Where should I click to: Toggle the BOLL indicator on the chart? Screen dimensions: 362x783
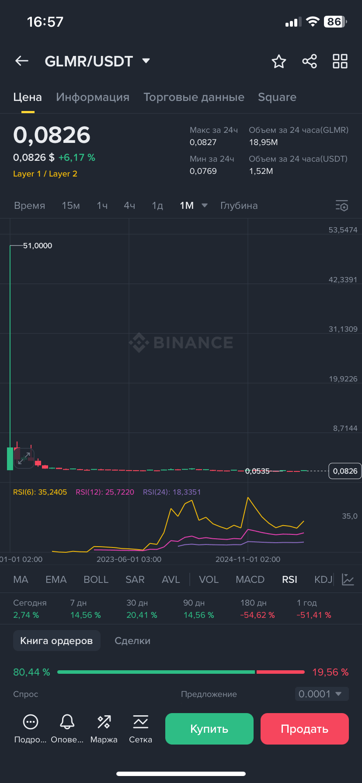[96, 579]
